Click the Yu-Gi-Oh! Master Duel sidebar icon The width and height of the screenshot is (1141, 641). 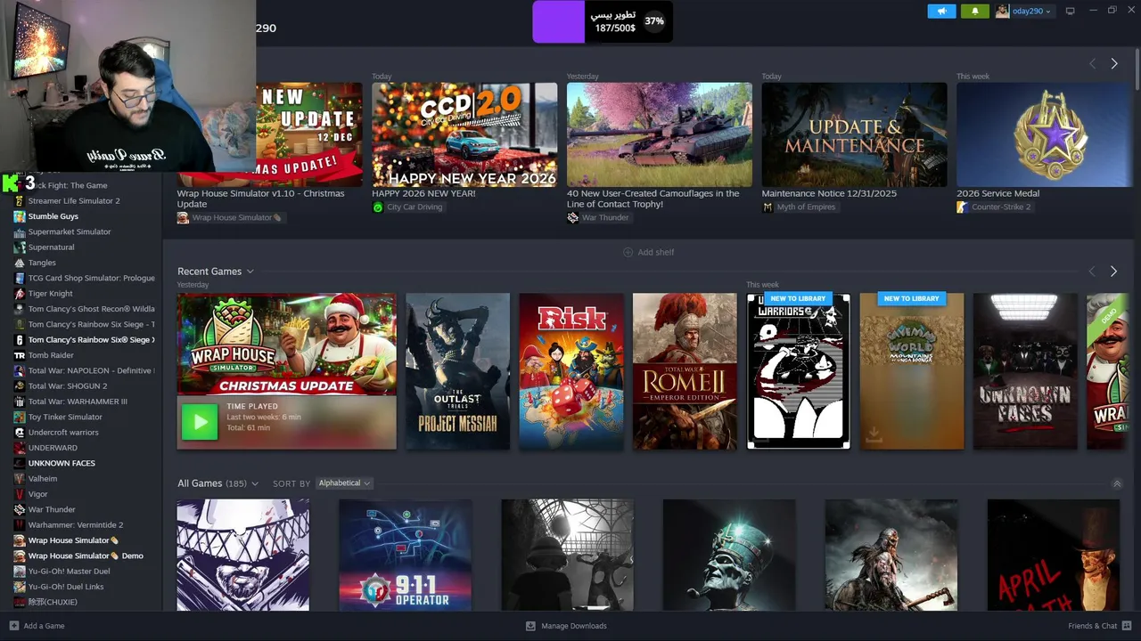(20, 572)
